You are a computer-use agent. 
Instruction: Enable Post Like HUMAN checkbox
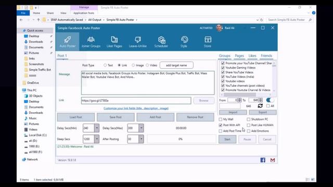click(249, 125)
